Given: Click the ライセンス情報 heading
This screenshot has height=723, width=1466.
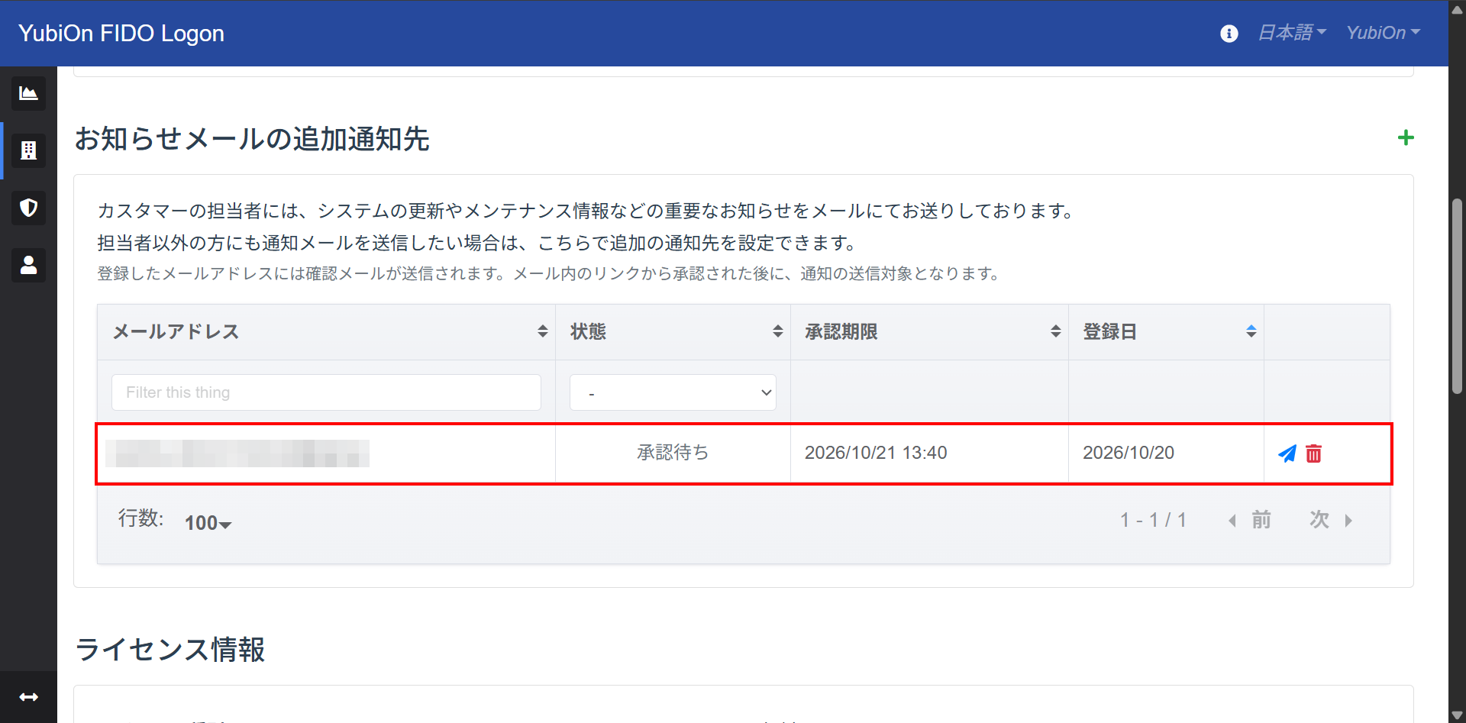Looking at the screenshot, I should 170,650.
